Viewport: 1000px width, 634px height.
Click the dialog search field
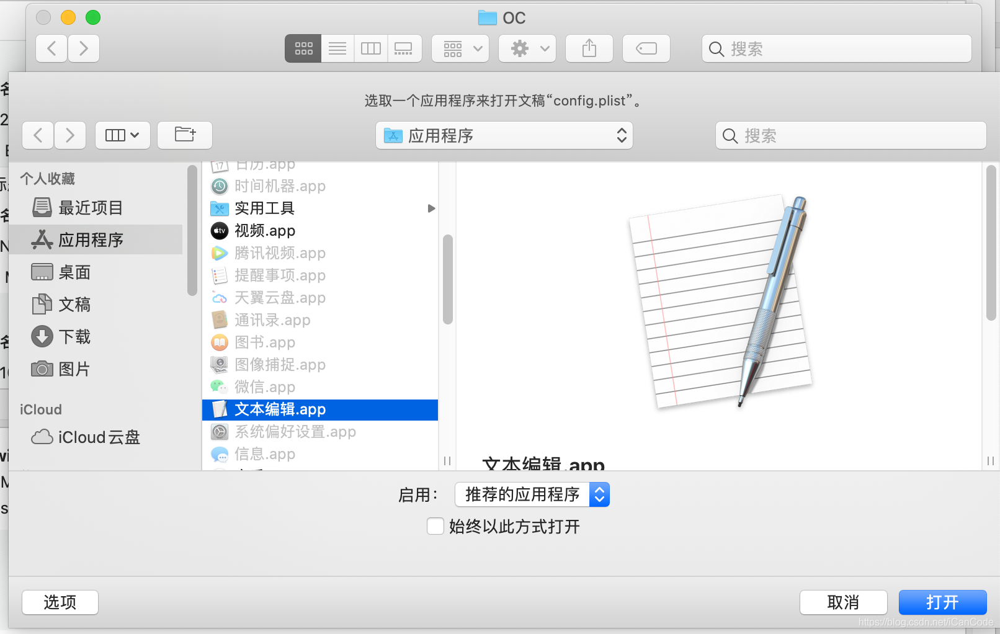tap(850, 135)
